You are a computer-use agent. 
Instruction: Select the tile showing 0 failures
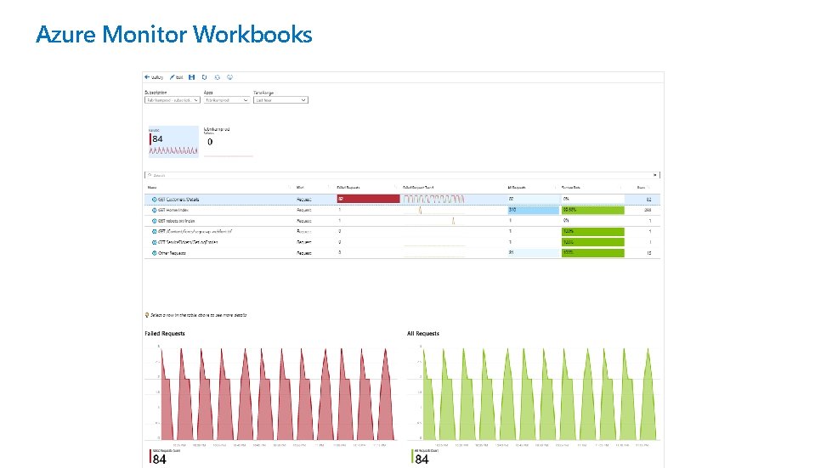[228, 142]
